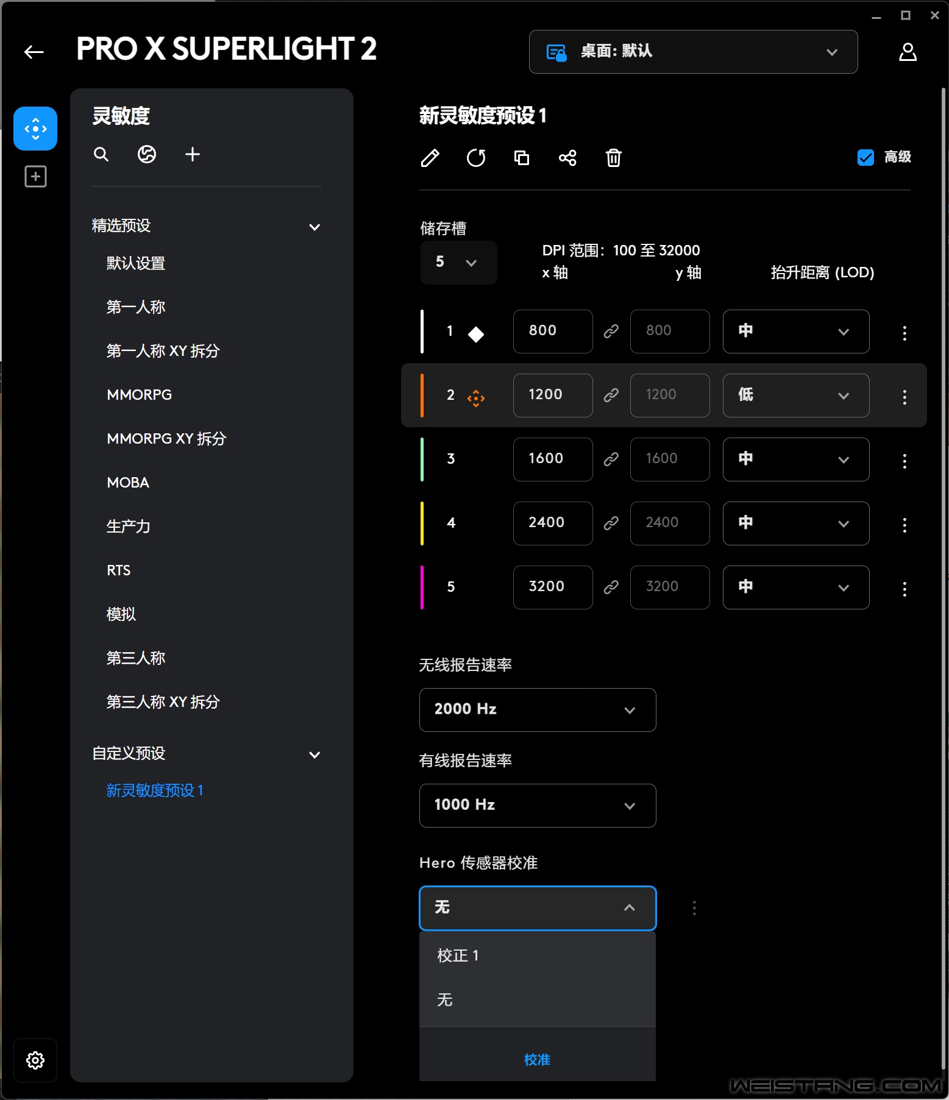Add a new sensitivity preset
This screenshot has height=1100, width=949.
pos(193,154)
